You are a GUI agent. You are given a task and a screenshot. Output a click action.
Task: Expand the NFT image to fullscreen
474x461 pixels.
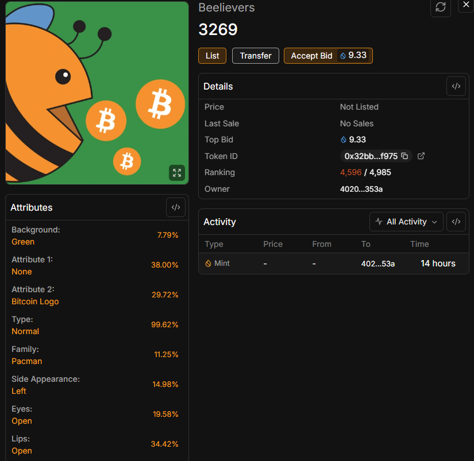(177, 173)
